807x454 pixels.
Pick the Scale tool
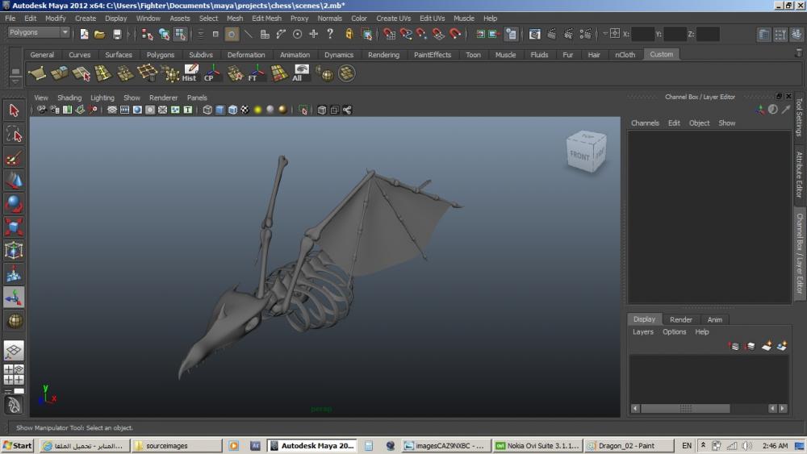pyautogui.click(x=14, y=227)
